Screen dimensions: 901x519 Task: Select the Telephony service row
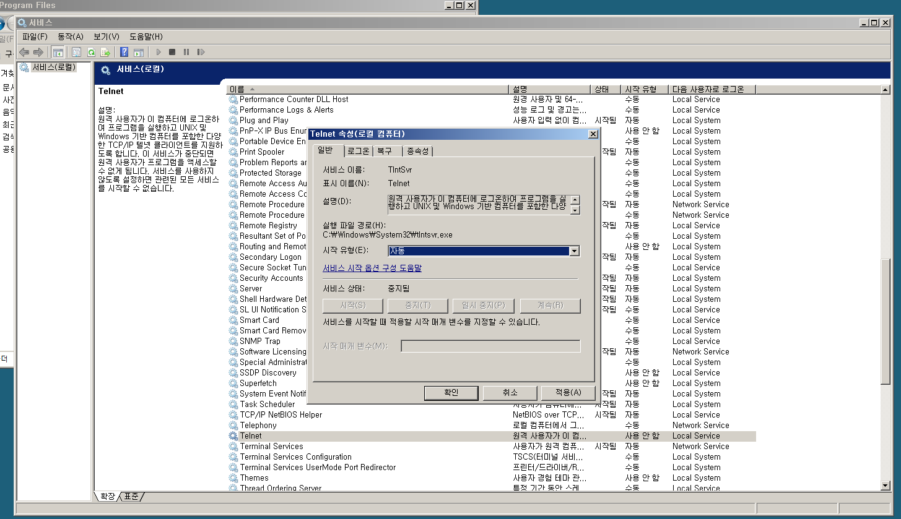coord(492,425)
